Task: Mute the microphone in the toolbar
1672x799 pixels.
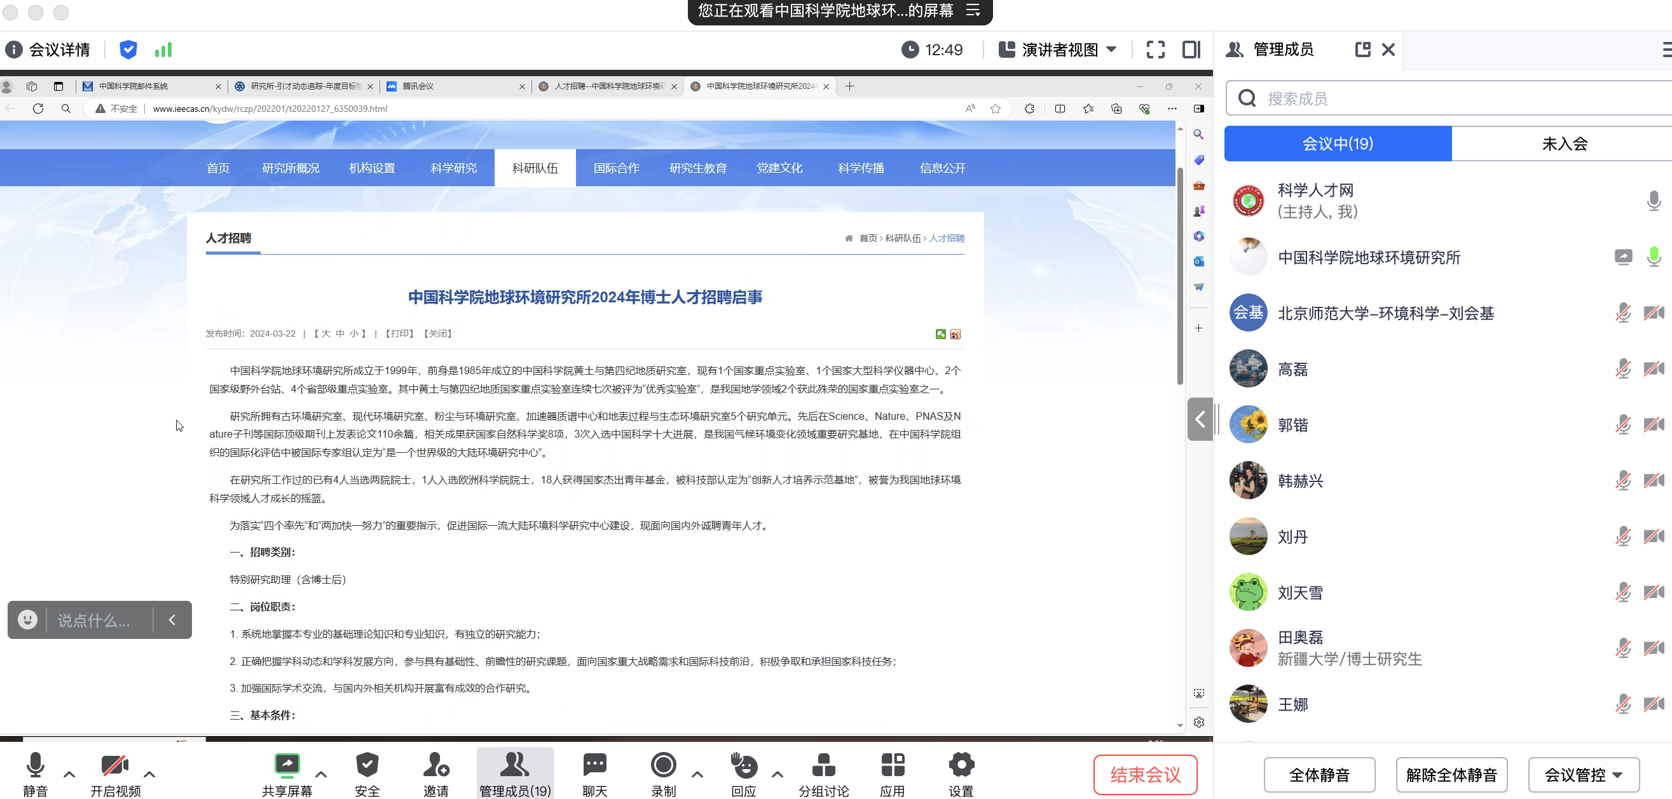Action: tap(35, 774)
